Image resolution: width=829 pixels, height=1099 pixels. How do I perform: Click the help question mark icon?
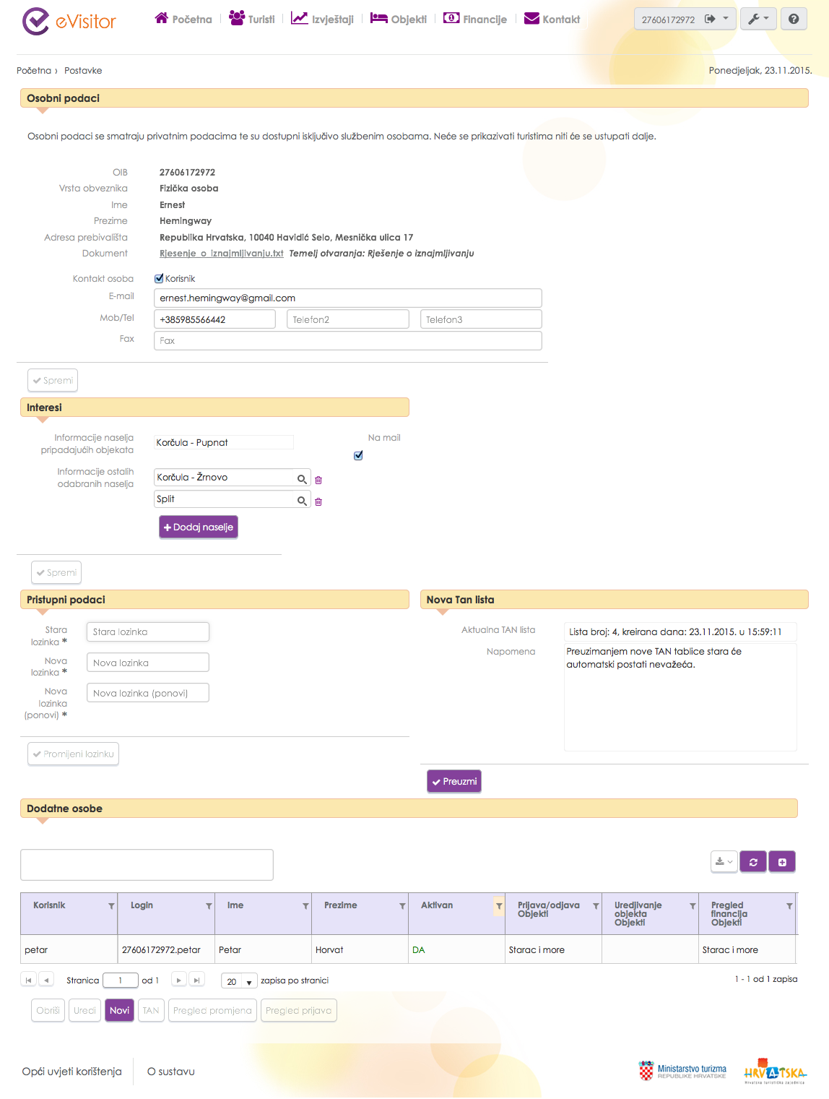point(794,20)
